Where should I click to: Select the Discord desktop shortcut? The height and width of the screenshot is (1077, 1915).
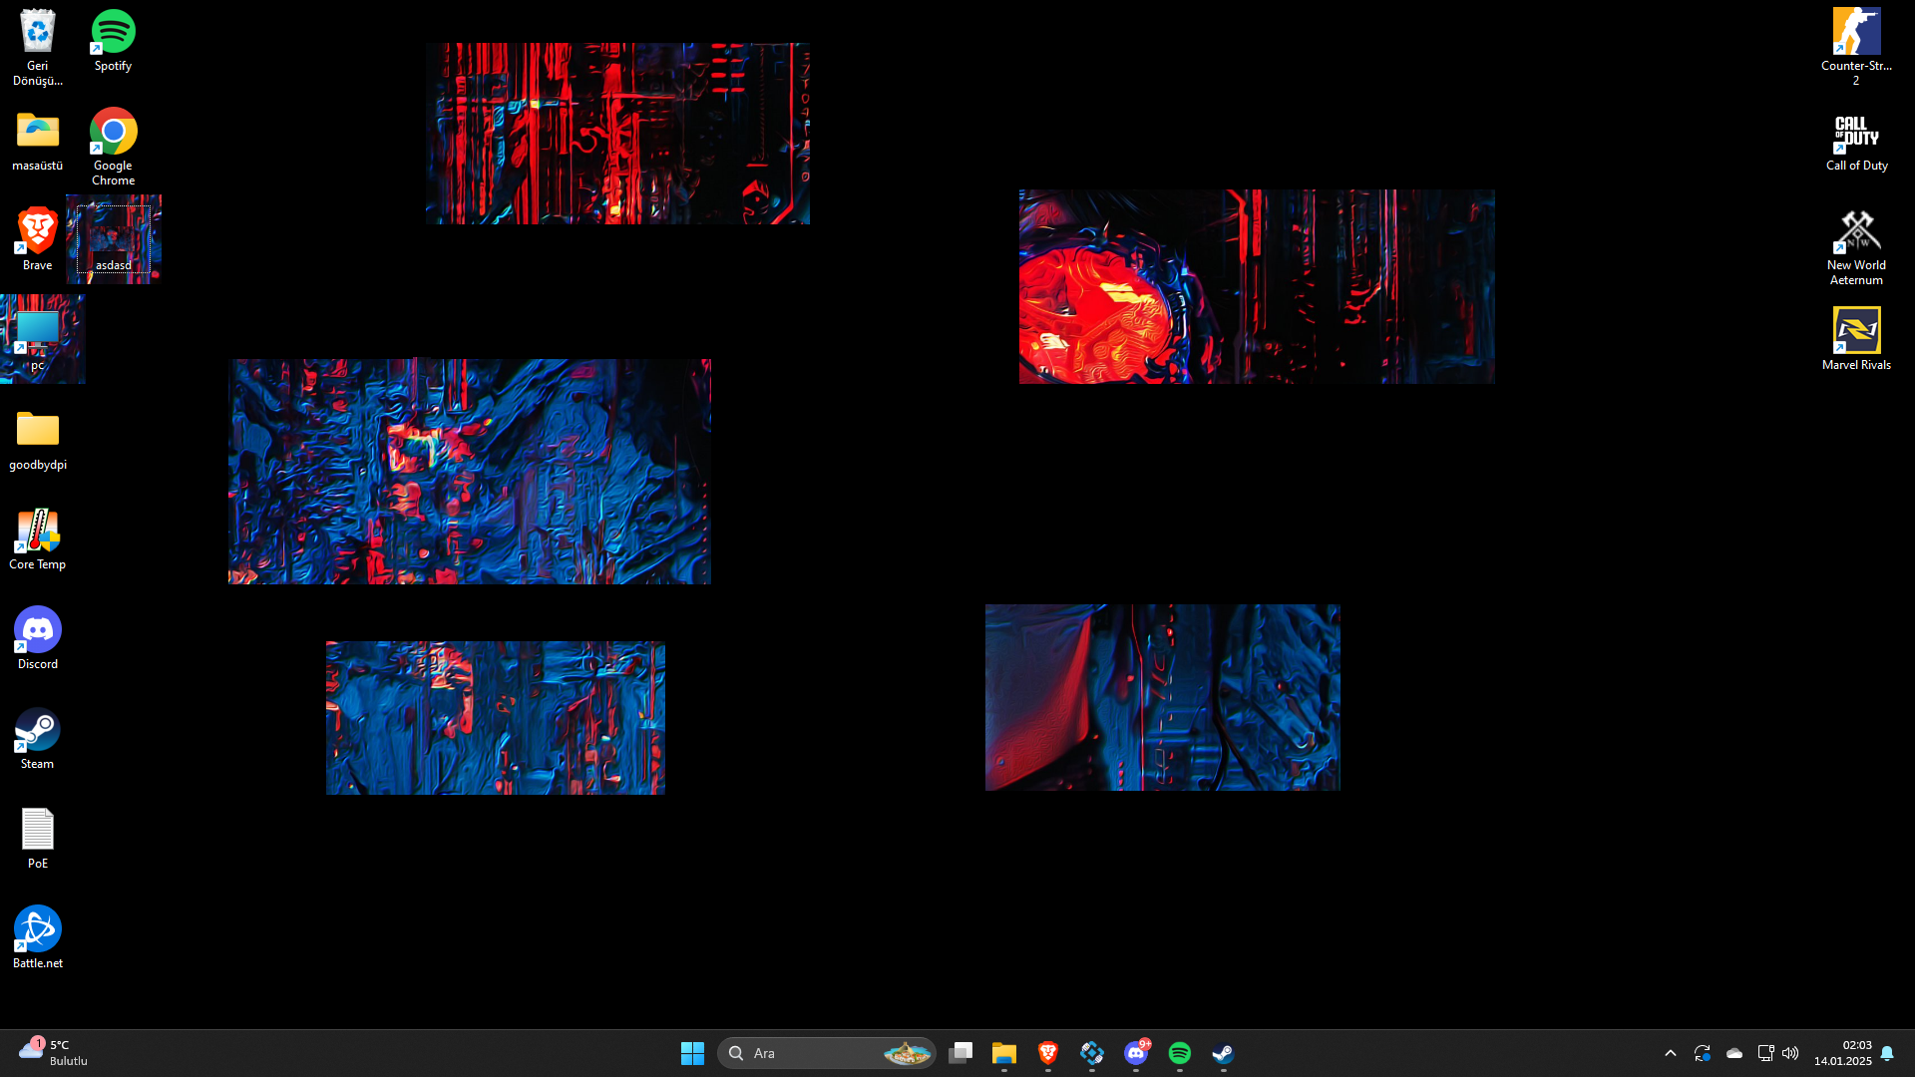tap(37, 638)
